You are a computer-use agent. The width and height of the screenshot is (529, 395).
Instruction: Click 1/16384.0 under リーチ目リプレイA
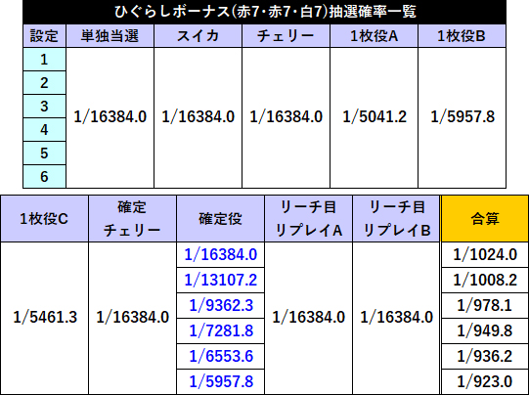[x=309, y=318]
